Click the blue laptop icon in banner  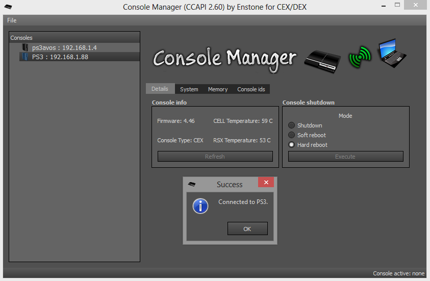pyautogui.click(x=392, y=53)
